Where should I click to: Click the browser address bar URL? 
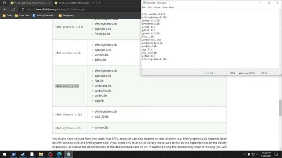56,9
